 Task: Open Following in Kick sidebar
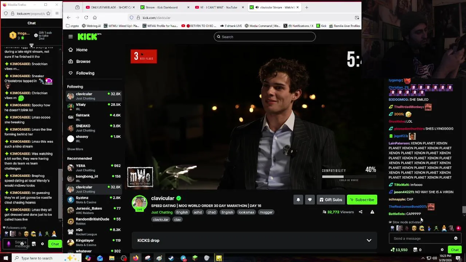point(85,73)
